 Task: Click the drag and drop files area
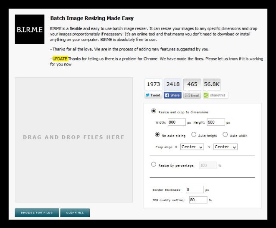[x=74, y=140]
